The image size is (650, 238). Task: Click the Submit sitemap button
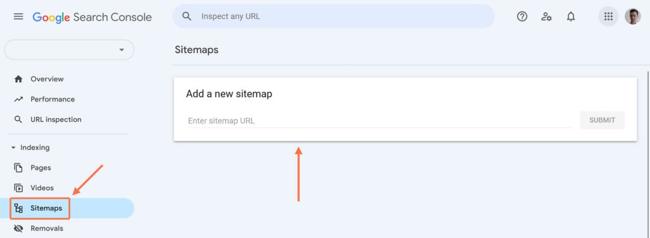(602, 120)
